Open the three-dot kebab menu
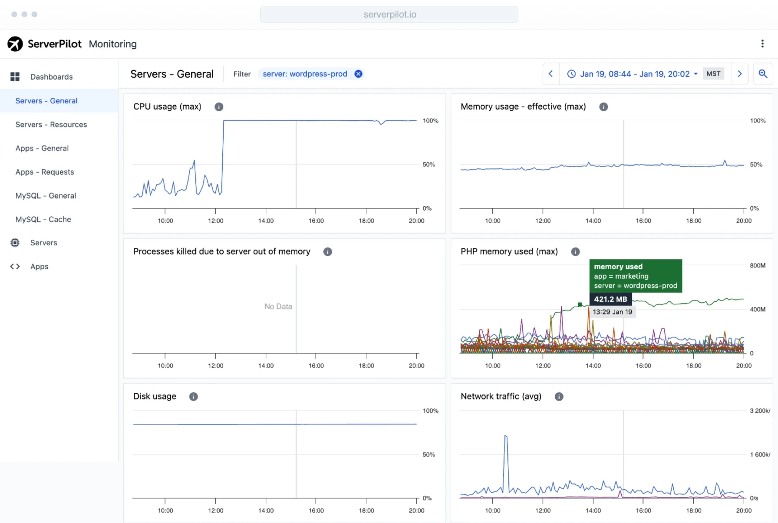The height and width of the screenshot is (523, 778). pos(762,44)
